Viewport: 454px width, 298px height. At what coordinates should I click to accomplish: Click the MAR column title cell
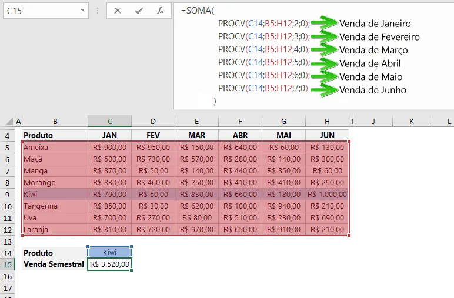(x=196, y=135)
